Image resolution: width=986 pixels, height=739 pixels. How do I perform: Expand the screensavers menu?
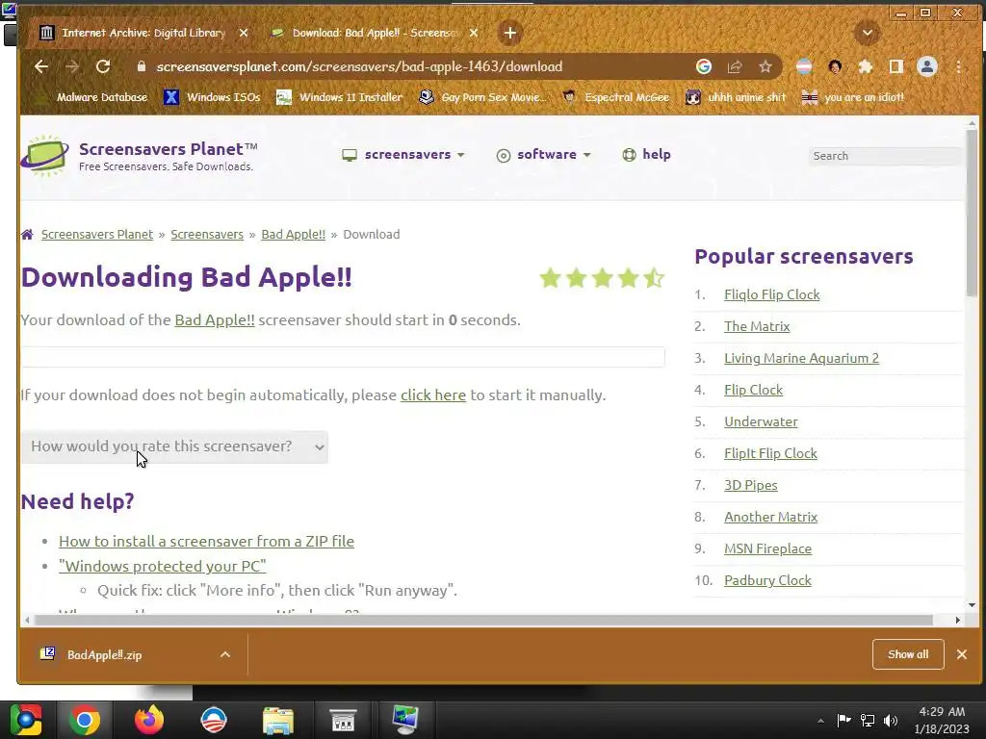click(403, 155)
